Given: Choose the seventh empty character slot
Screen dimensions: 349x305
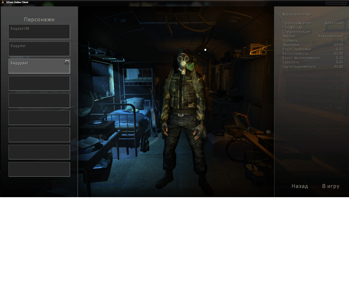Looking at the screenshot, I should [x=39, y=135].
